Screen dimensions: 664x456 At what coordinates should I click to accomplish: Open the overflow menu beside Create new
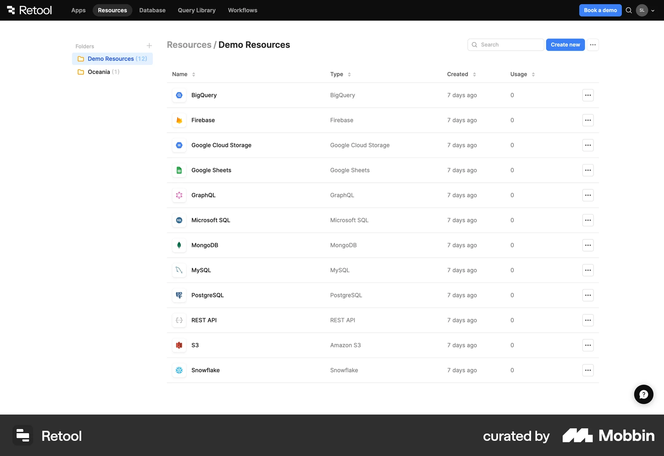pyautogui.click(x=593, y=45)
